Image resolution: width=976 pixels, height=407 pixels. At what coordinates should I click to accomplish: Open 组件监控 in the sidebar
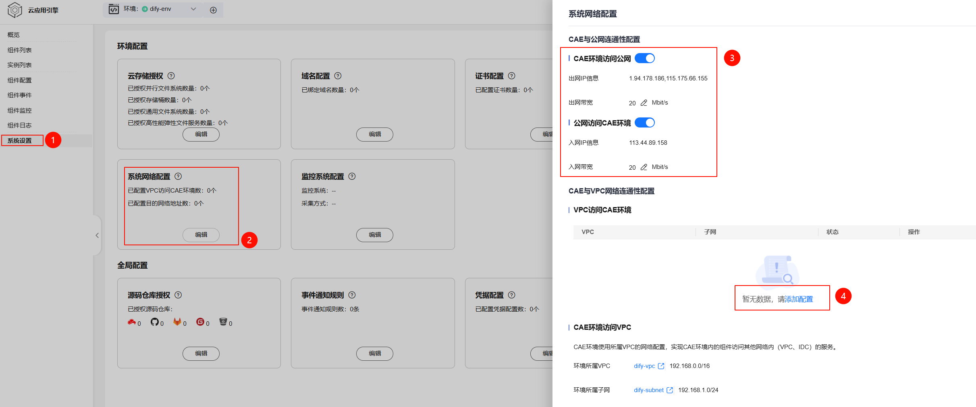(x=19, y=110)
